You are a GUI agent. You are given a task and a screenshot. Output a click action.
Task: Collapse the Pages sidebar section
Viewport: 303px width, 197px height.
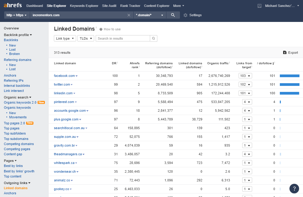(x=10, y=161)
